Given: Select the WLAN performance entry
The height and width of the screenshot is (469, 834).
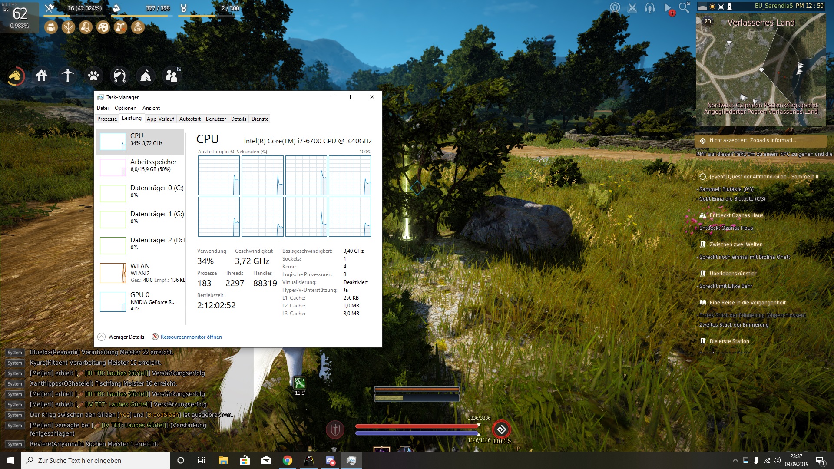Looking at the screenshot, I should coord(140,273).
